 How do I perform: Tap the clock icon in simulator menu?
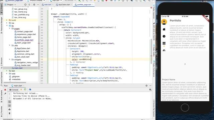pyautogui.click(x=164, y=36)
